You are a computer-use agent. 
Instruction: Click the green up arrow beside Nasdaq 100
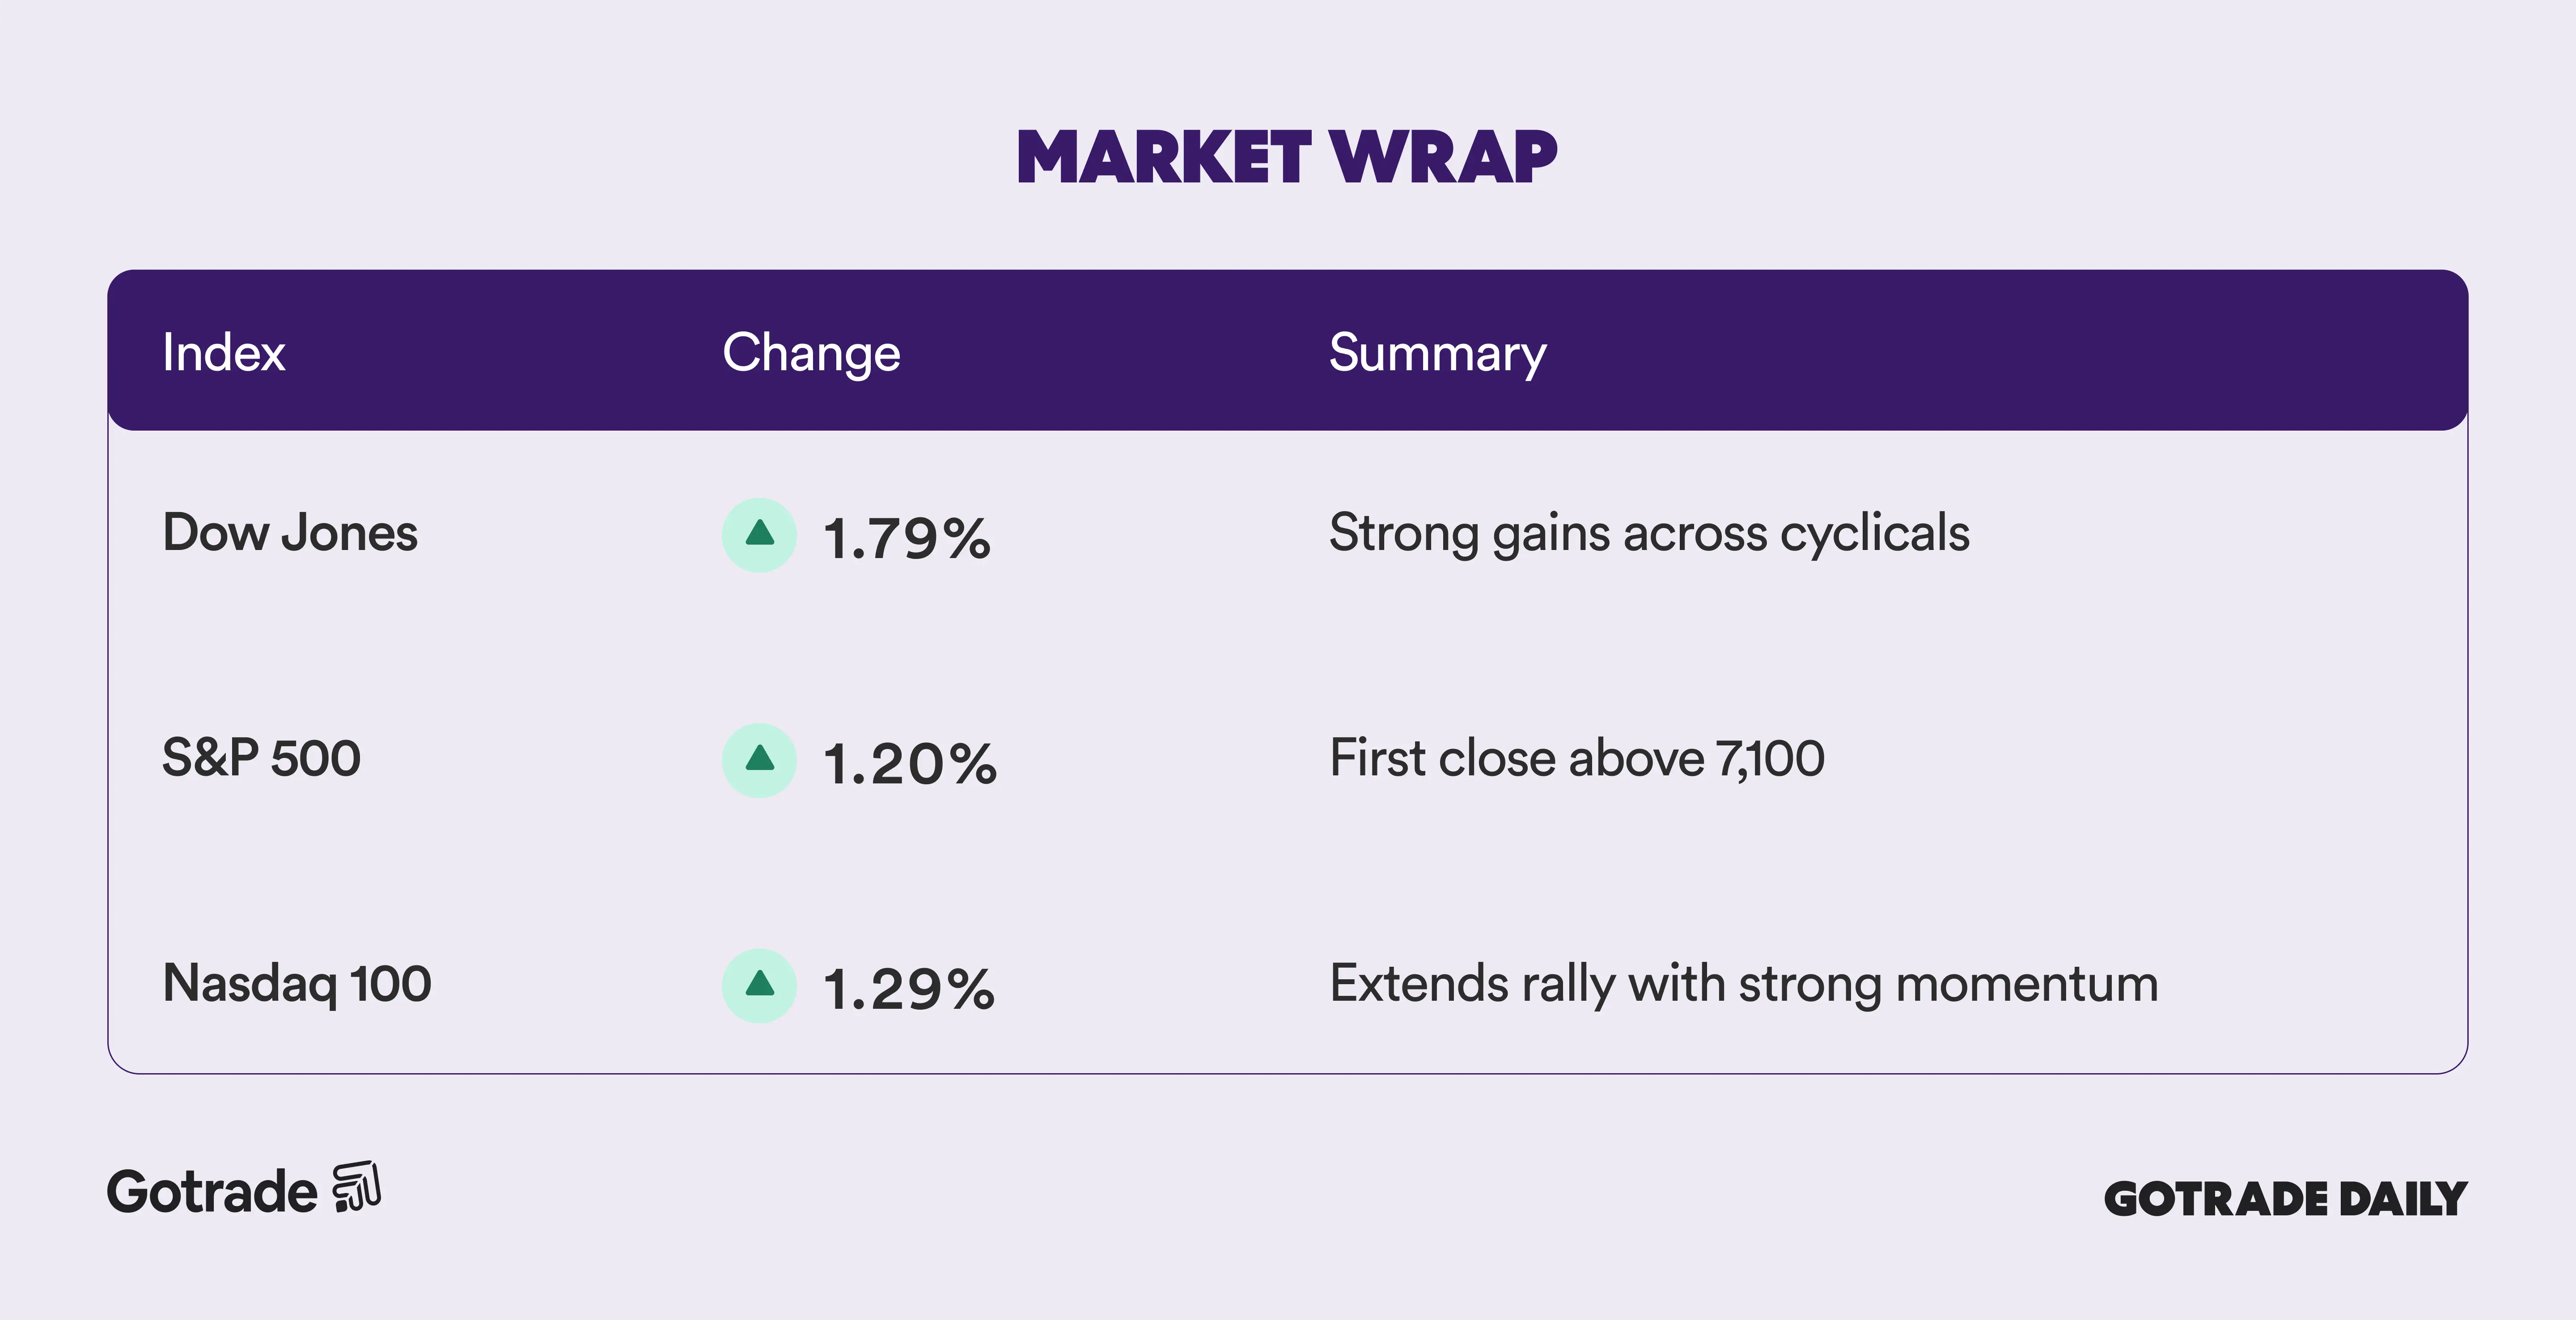pos(759,985)
